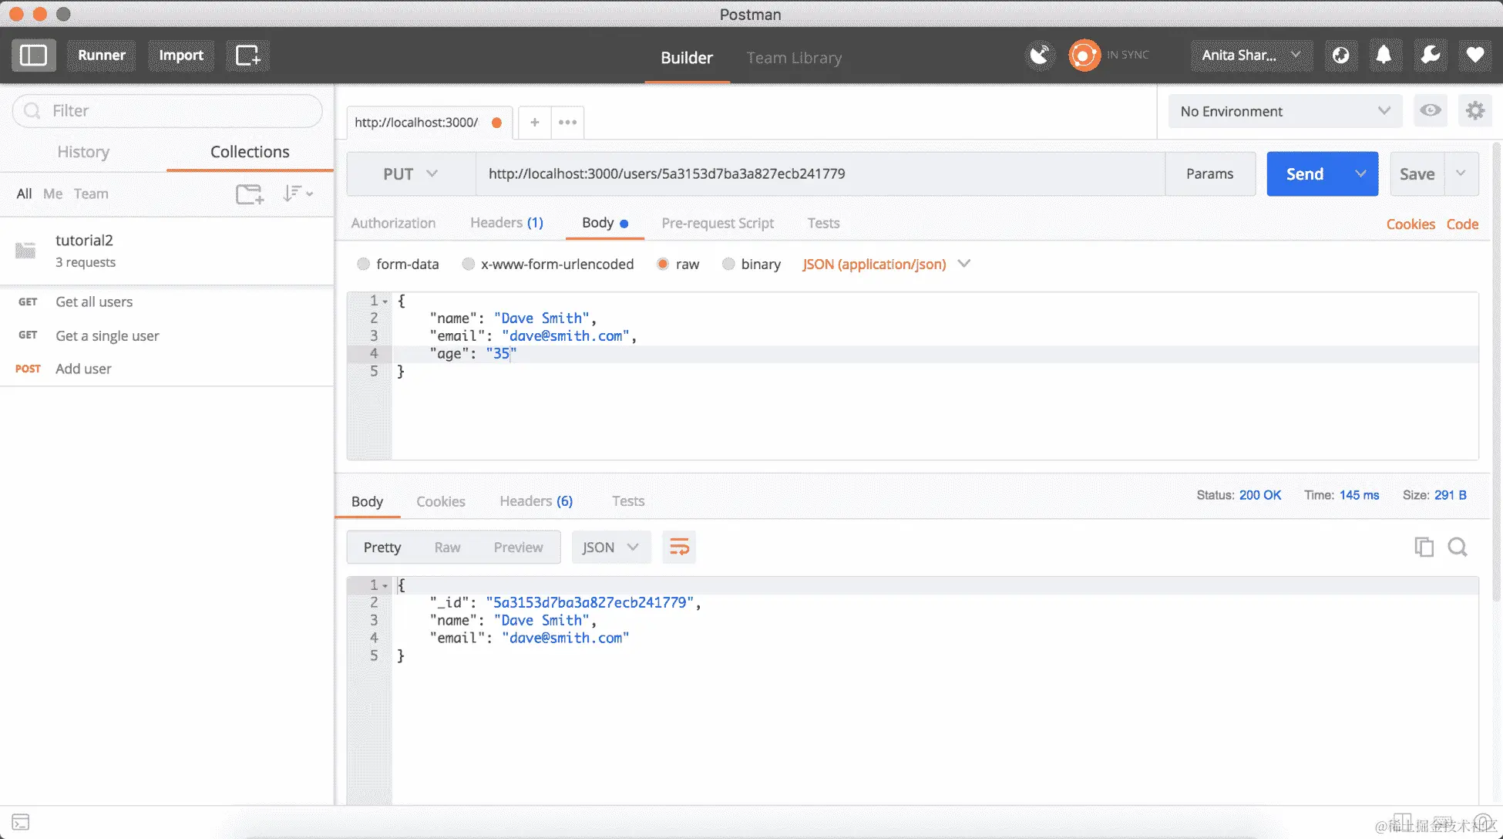The height and width of the screenshot is (839, 1503).
Task: Click the heart icon in header
Action: (x=1474, y=55)
